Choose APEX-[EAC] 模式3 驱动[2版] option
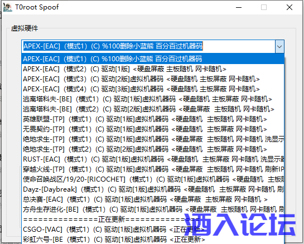Image resolution: width=304 pixels, height=244 pixels. pyautogui.click(x=153, y=79)
